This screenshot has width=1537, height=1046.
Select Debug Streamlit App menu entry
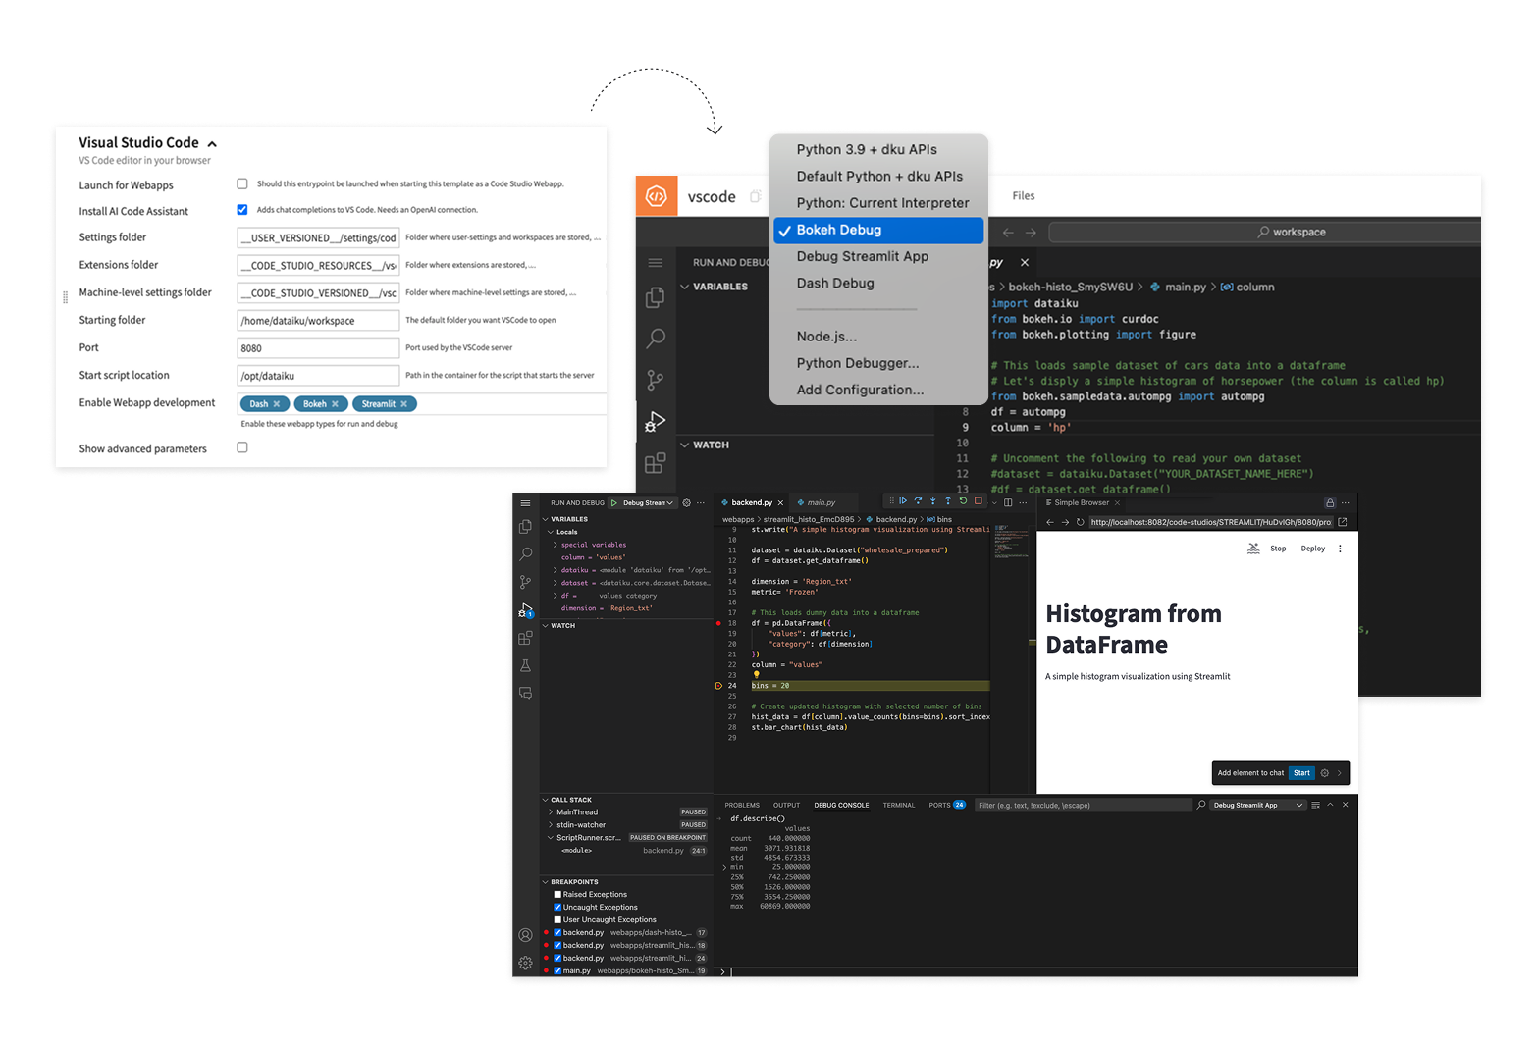(x=863, y=256)
